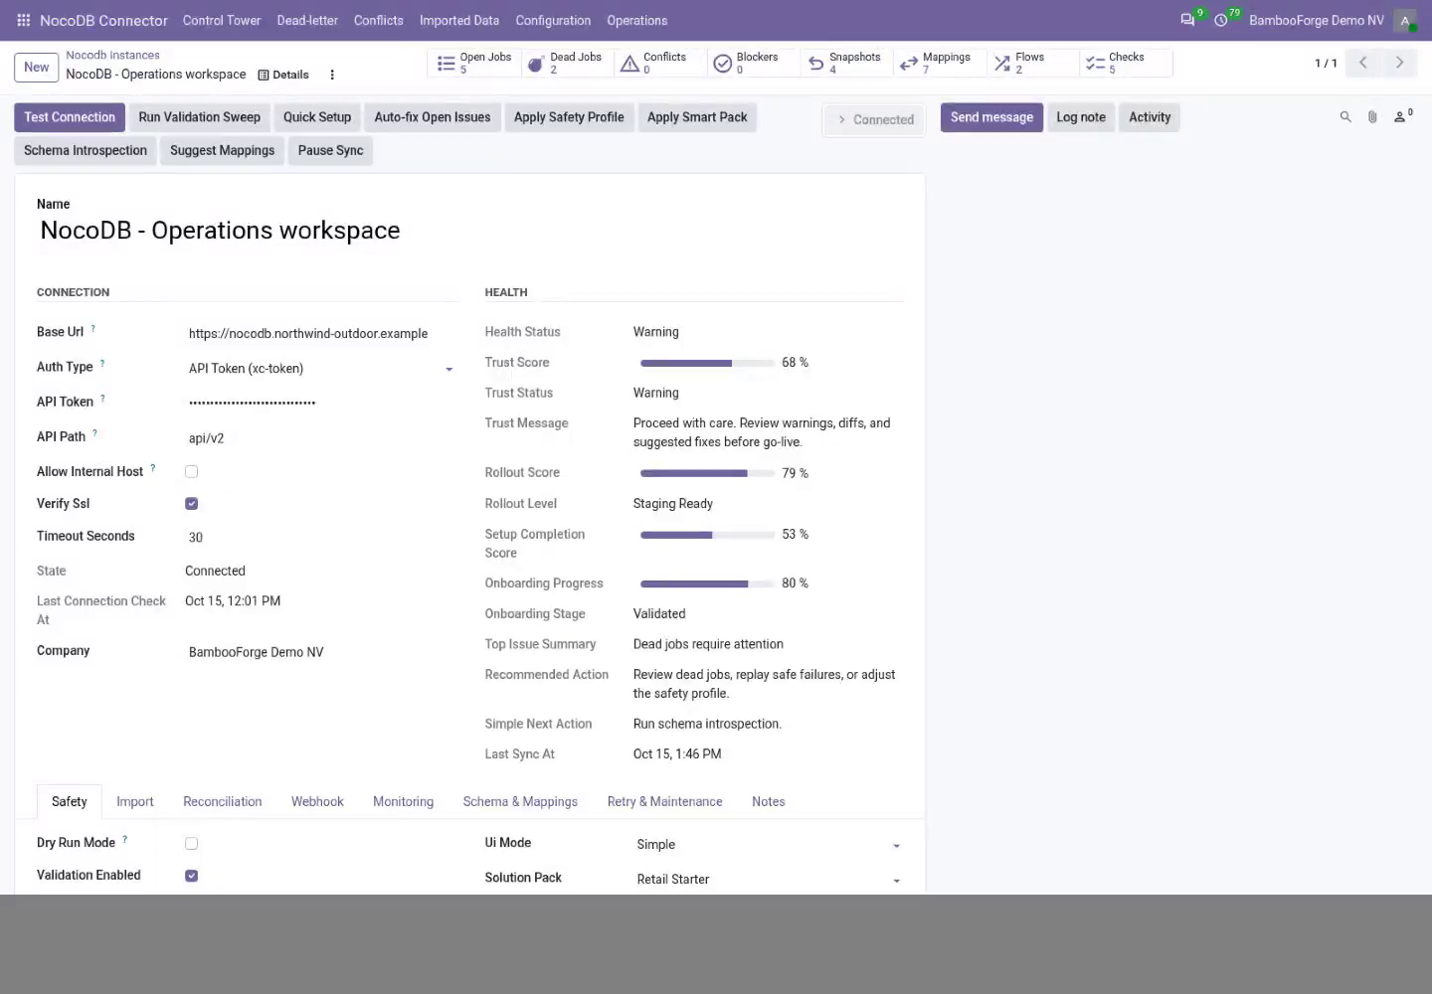Open the Ui Mode dropdown
1432x994 pixels.
point(769,845)
